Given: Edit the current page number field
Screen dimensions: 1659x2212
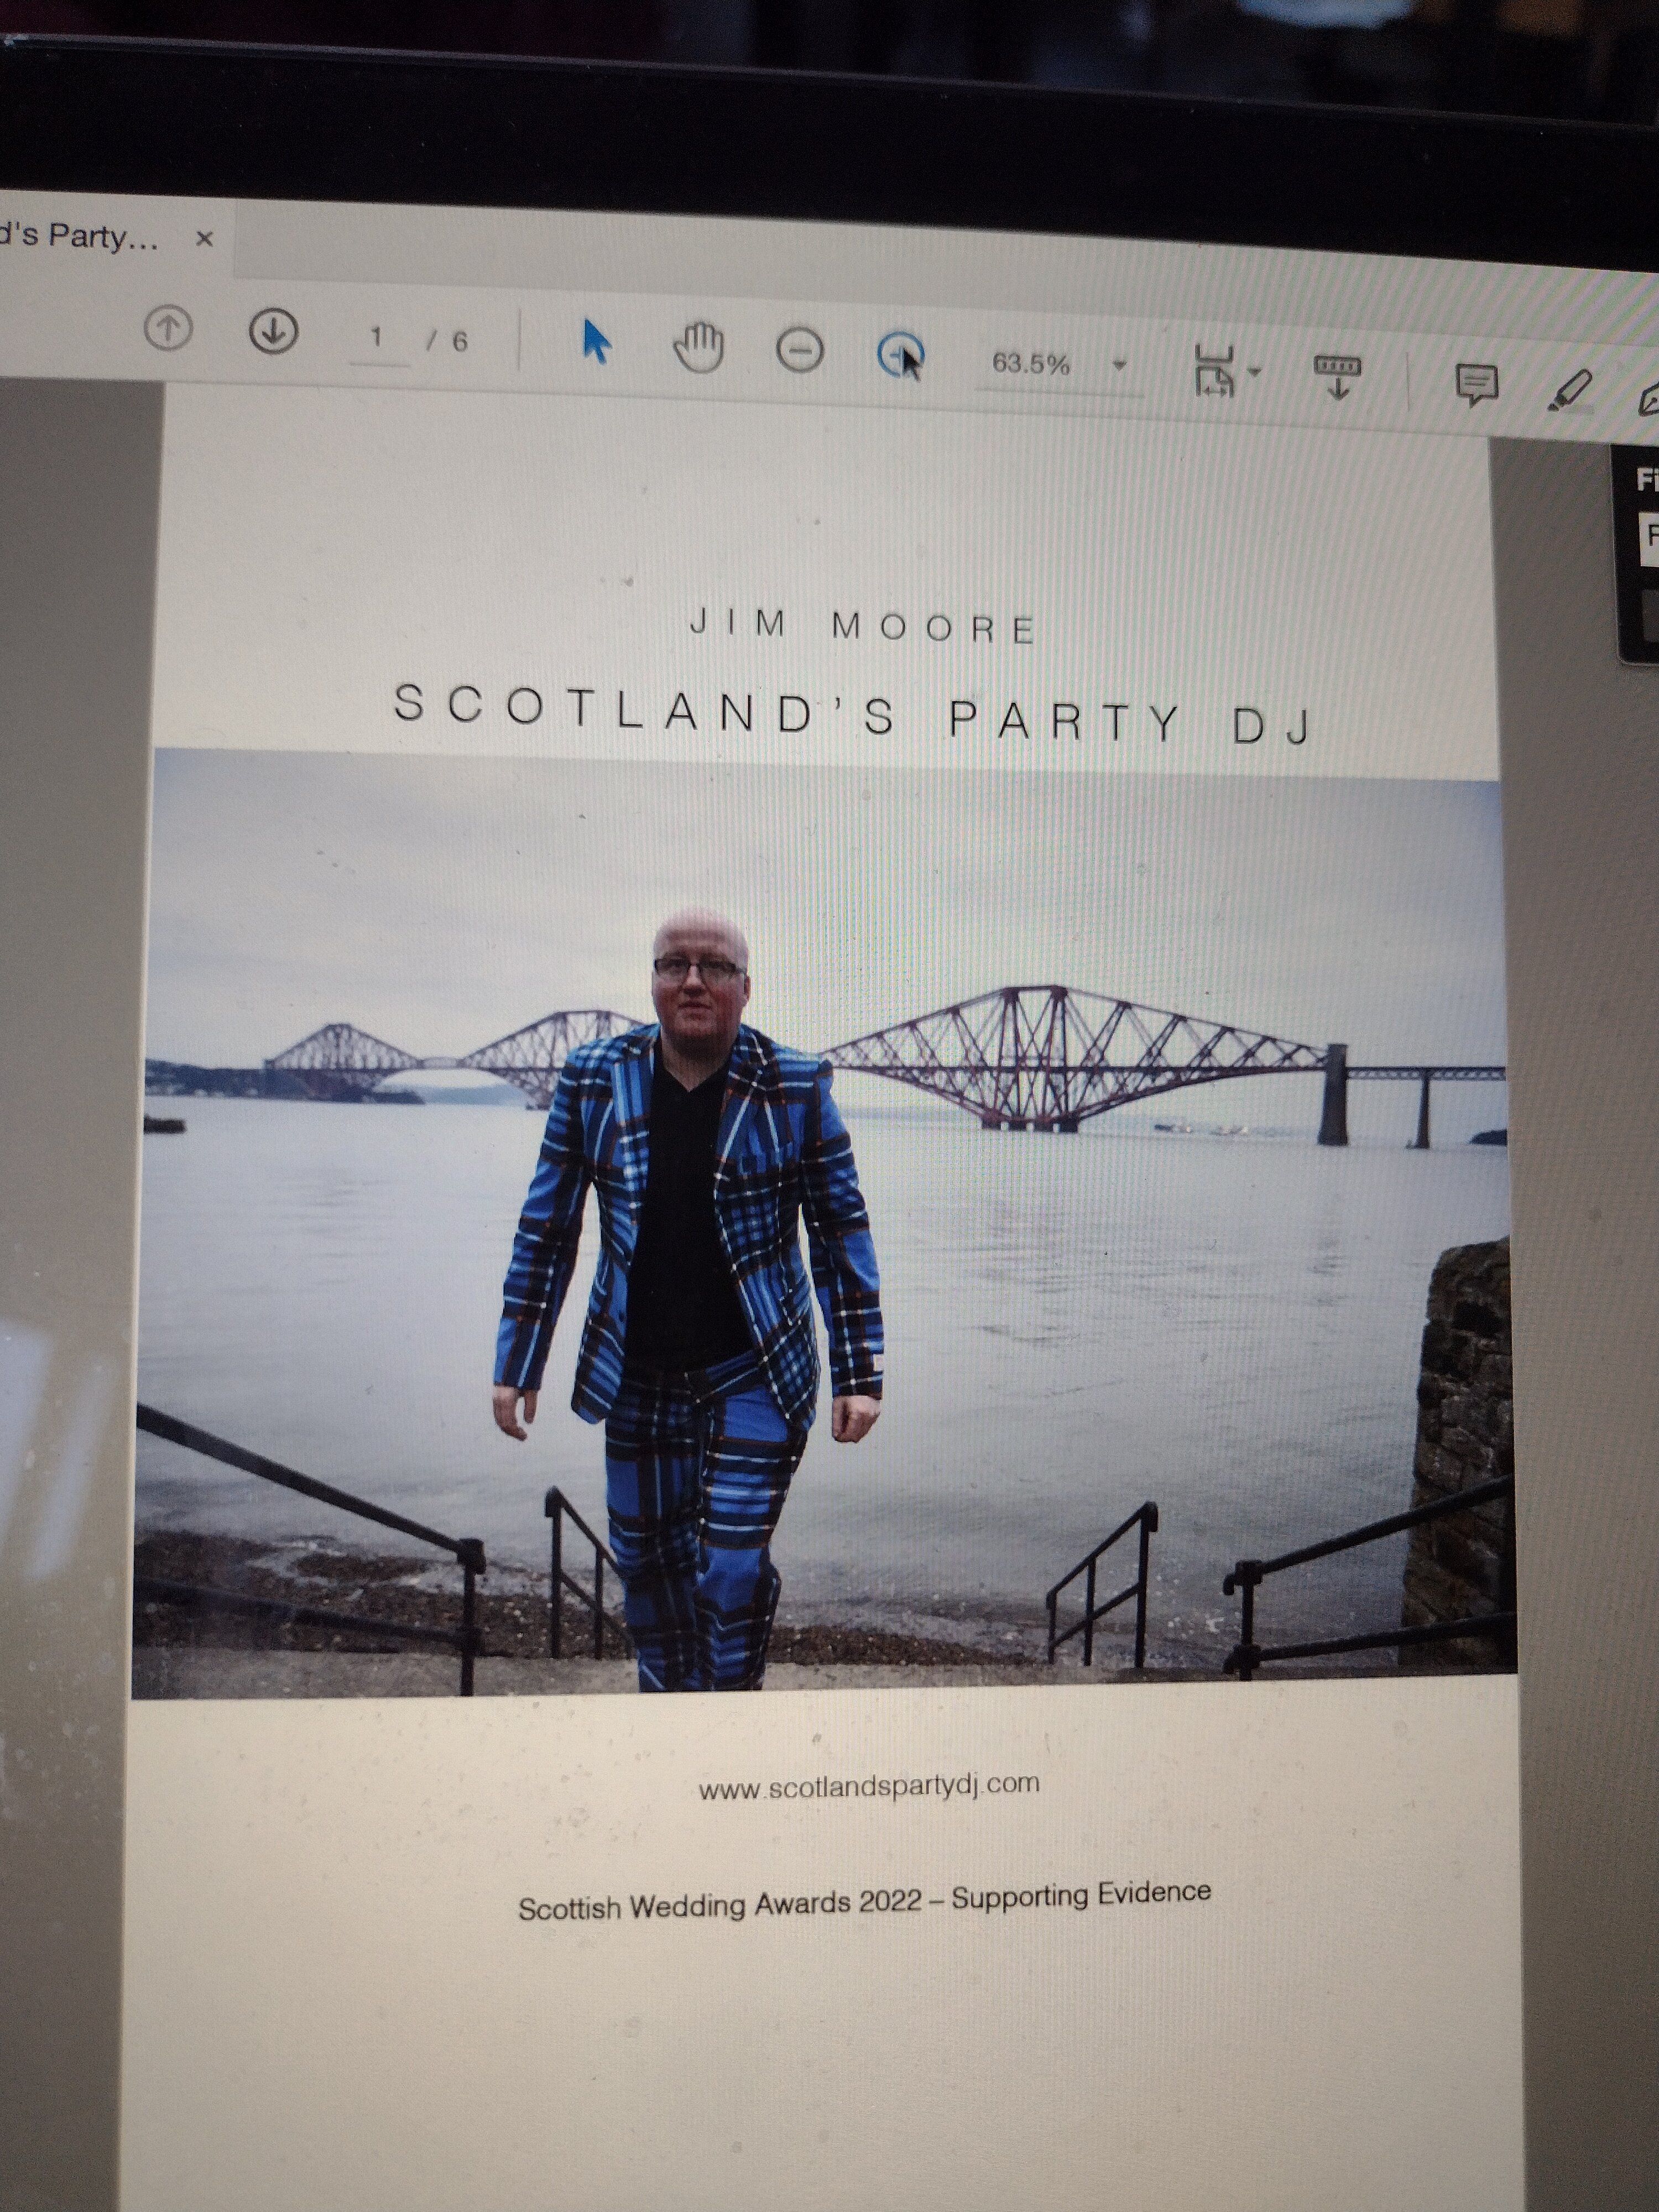Looking at the screenshot, I should [378, 339].
